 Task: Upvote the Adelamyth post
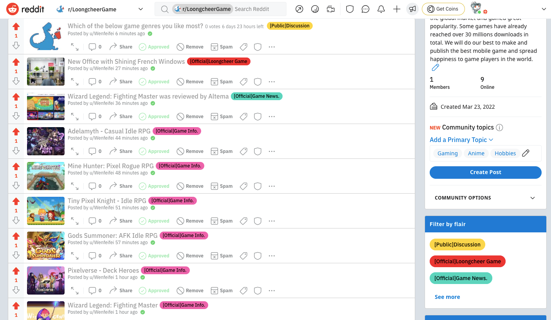click(16, 131)
